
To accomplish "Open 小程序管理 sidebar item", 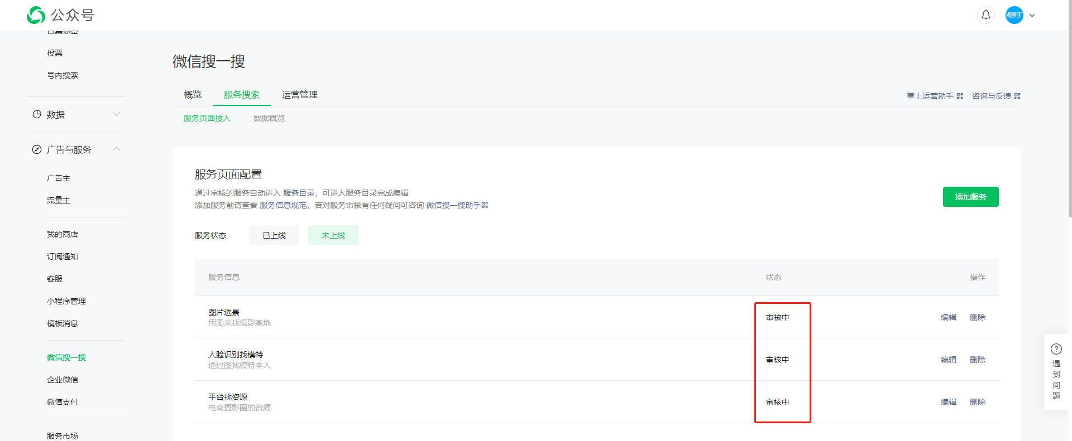I will coord(66,301).
